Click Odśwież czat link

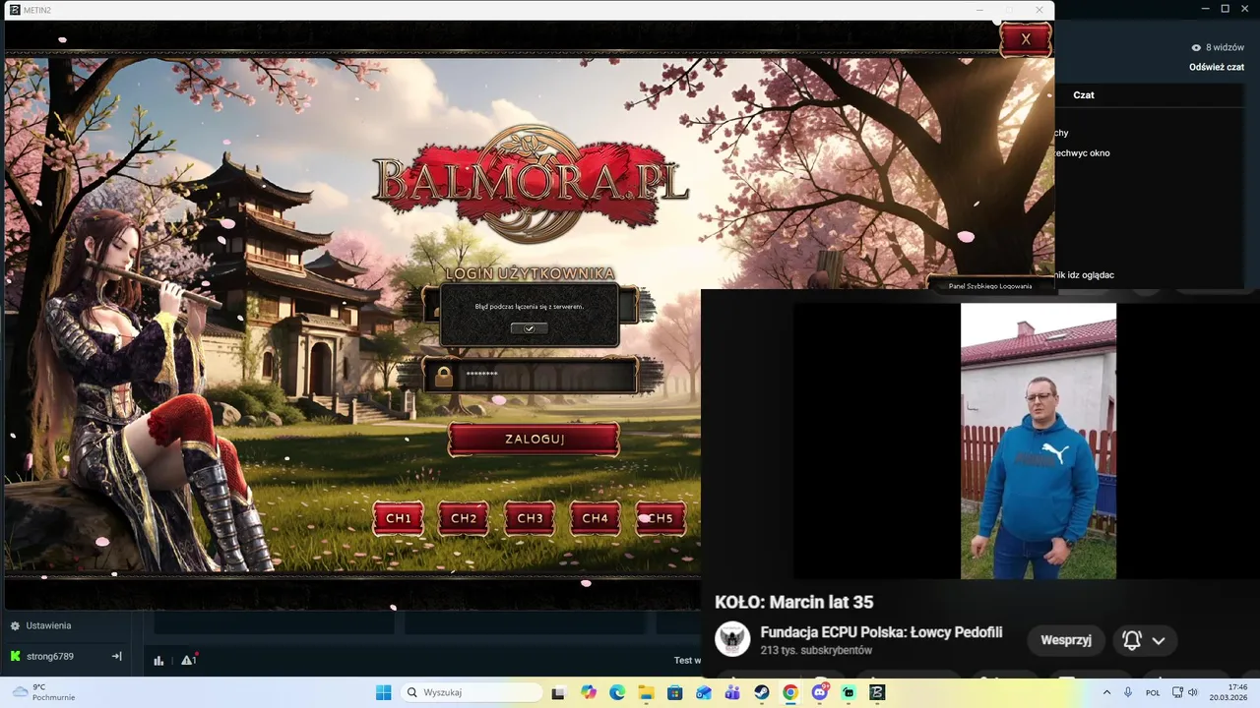point(1217,67)
